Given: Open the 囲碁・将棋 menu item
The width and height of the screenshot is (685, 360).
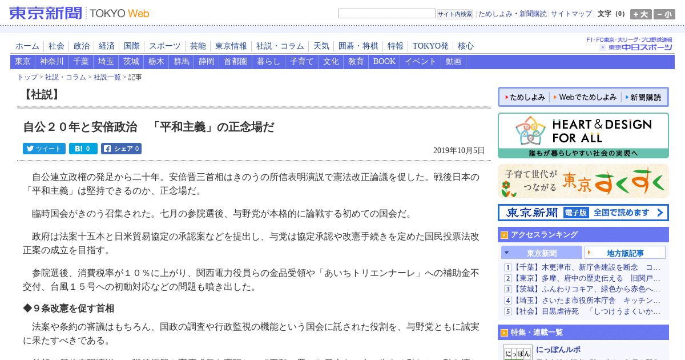Looking at the screenshot, I should point(358,46).
